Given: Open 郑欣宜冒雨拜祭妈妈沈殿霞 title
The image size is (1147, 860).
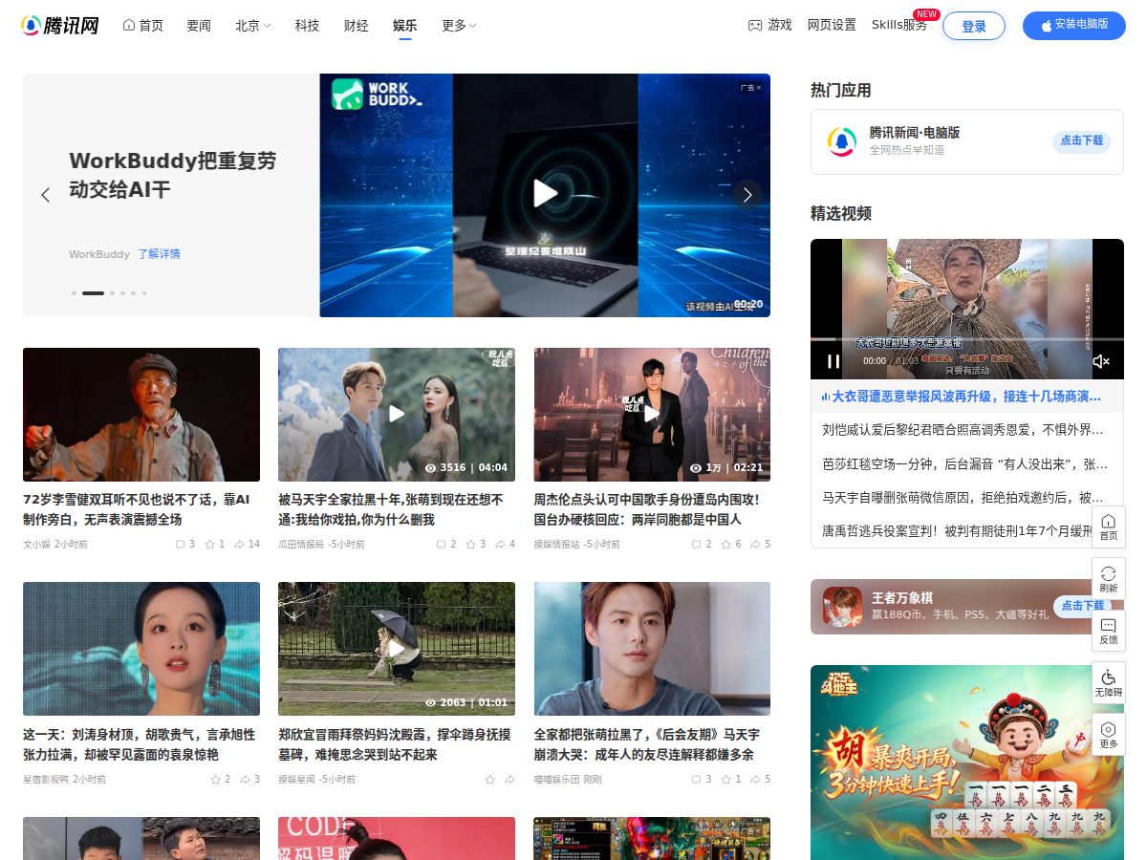Looking at the screenshot, I should tap(395, 744).
